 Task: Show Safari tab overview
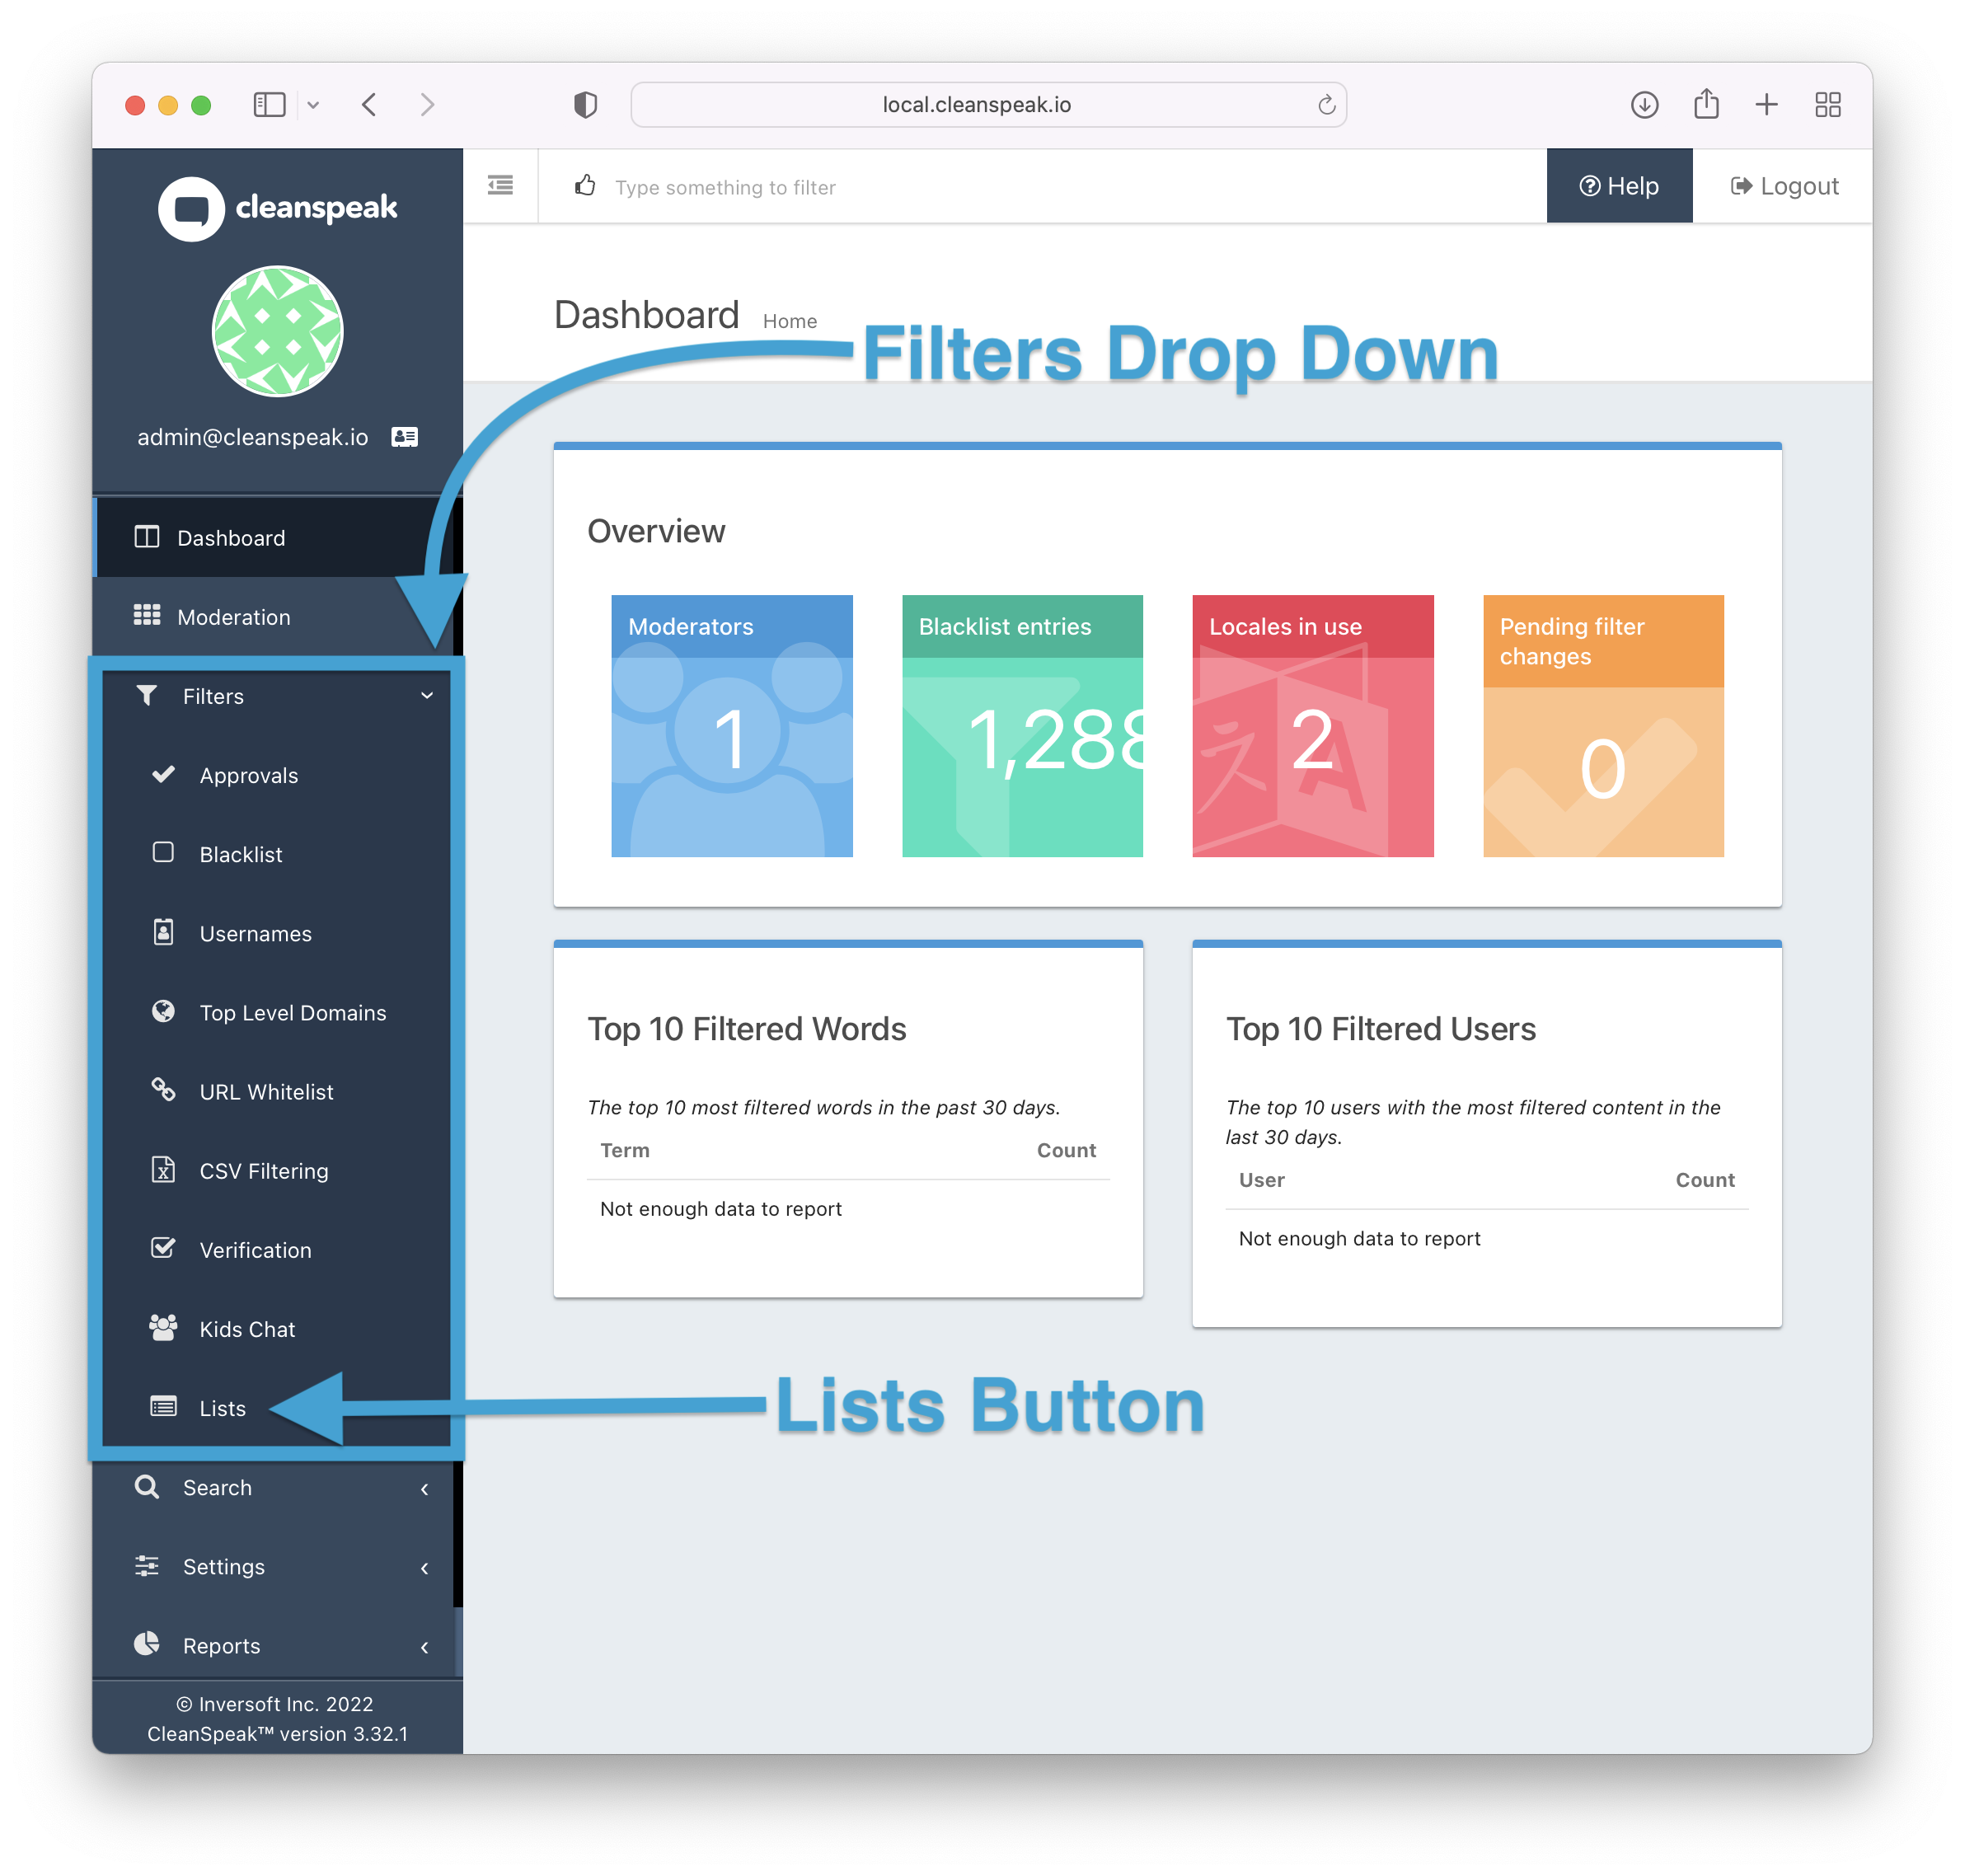tap(1828, 105)
